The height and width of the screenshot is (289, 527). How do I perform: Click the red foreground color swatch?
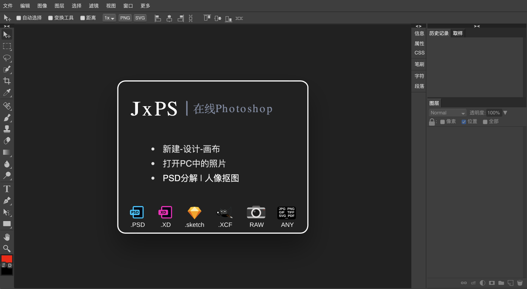(x=7, y=259)
